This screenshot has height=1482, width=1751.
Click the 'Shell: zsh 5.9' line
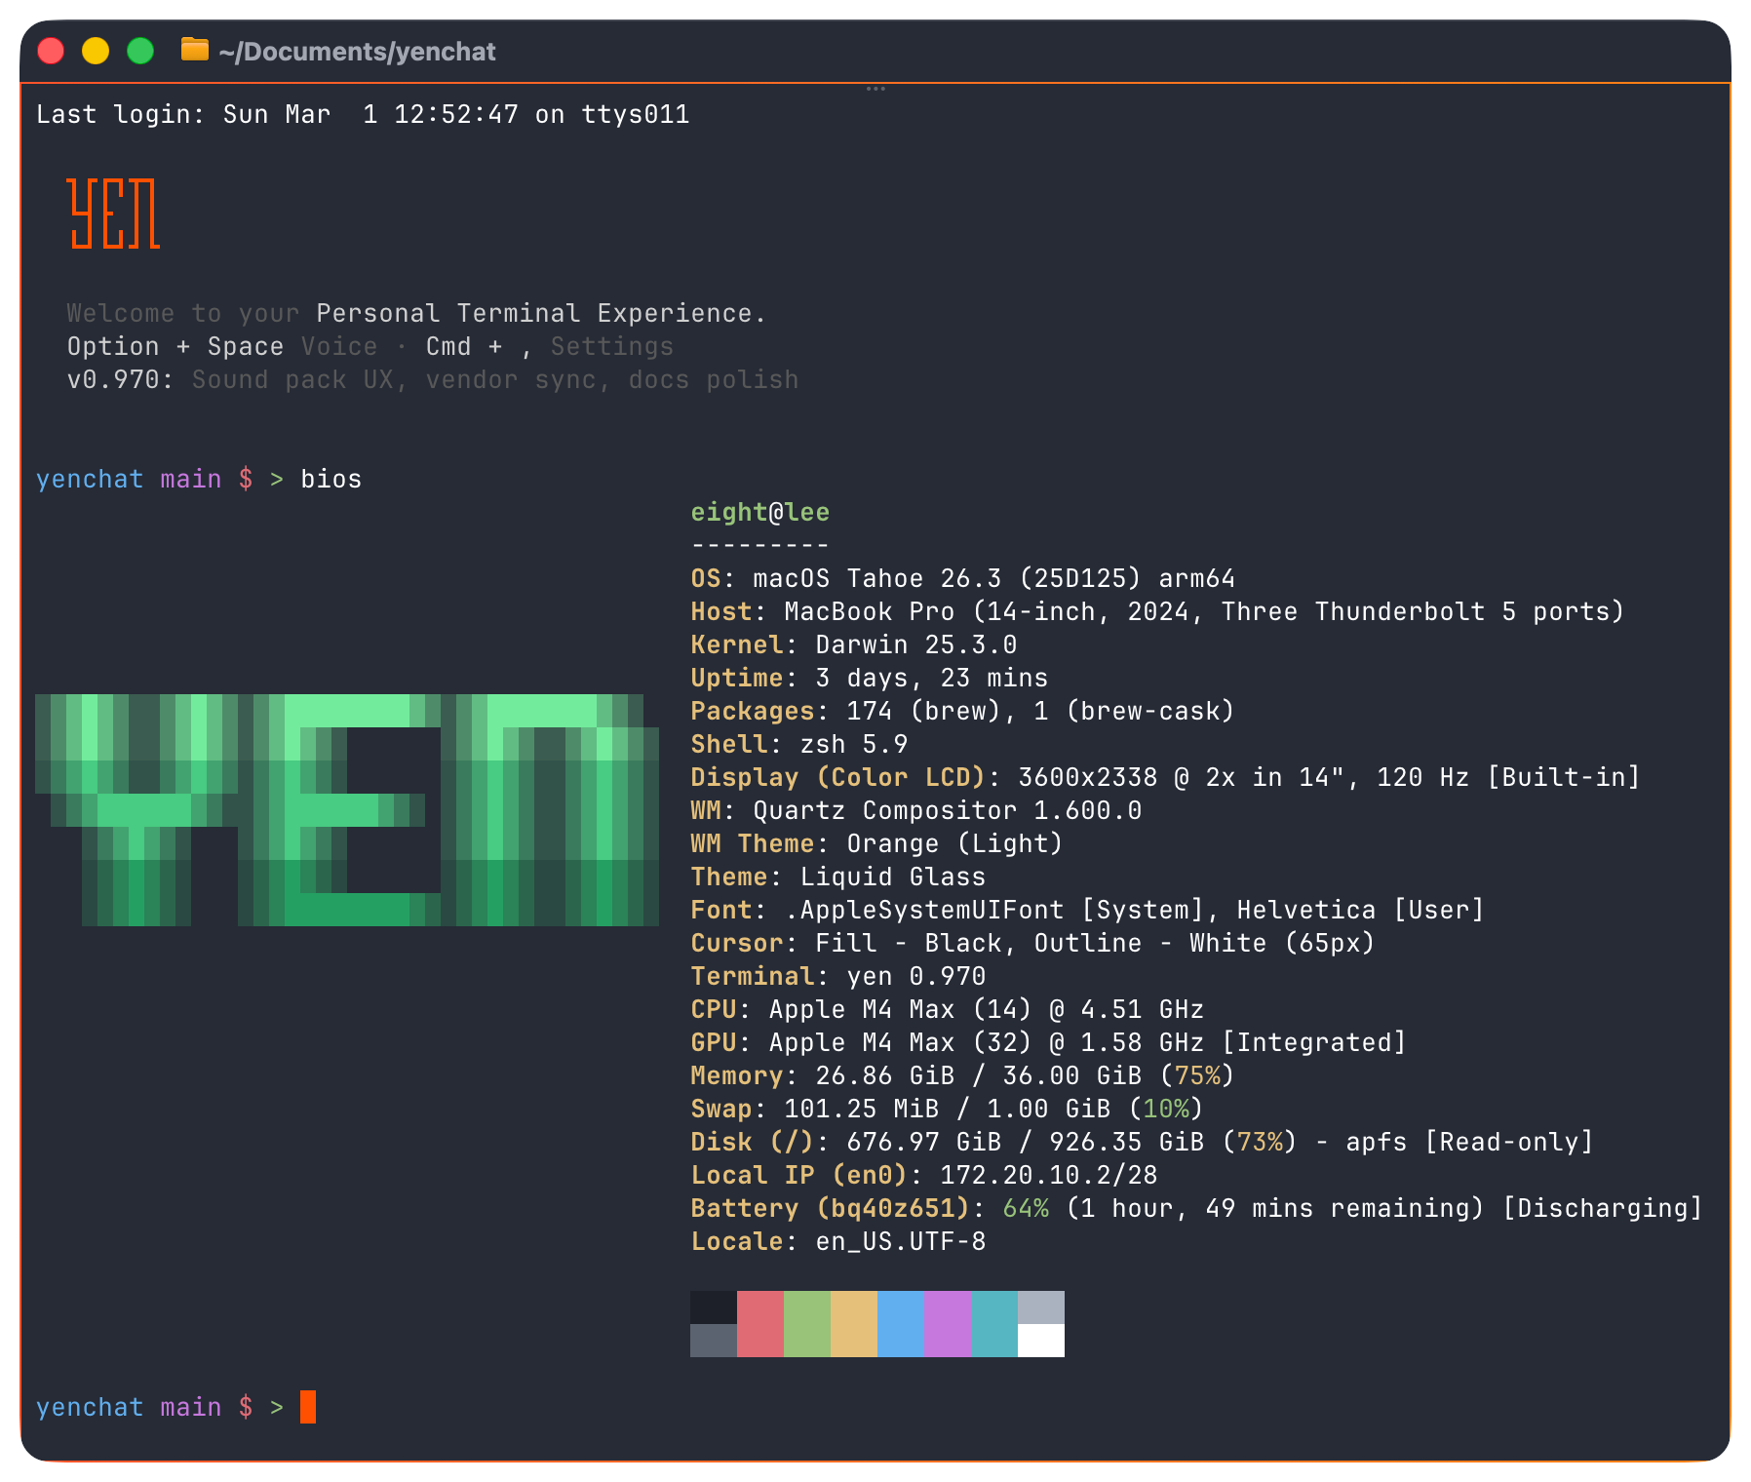pos(799,744)
